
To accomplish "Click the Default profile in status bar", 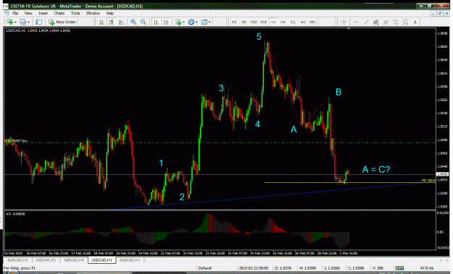I will coord(205,268).
